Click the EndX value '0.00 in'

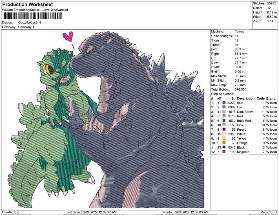coord(240,67)
